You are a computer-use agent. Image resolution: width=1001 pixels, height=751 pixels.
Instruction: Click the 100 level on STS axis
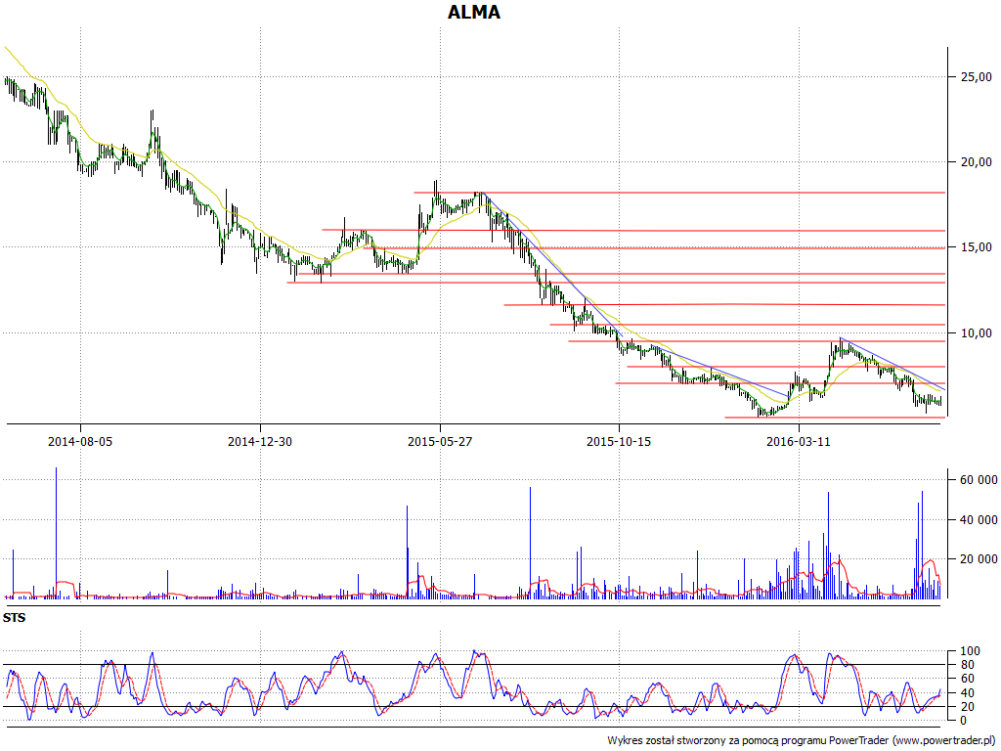pos(970,651)
